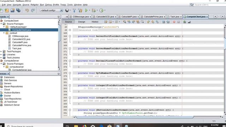Viewport: 226px width, 127px height.
Task: Click the Last Edit editor toolbar icon
Action: click(x=106, y=22)
